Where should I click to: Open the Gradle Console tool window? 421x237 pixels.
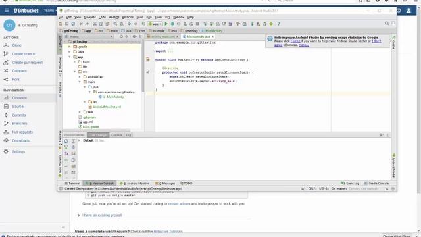pyautogui.click(x=376, y=183)
